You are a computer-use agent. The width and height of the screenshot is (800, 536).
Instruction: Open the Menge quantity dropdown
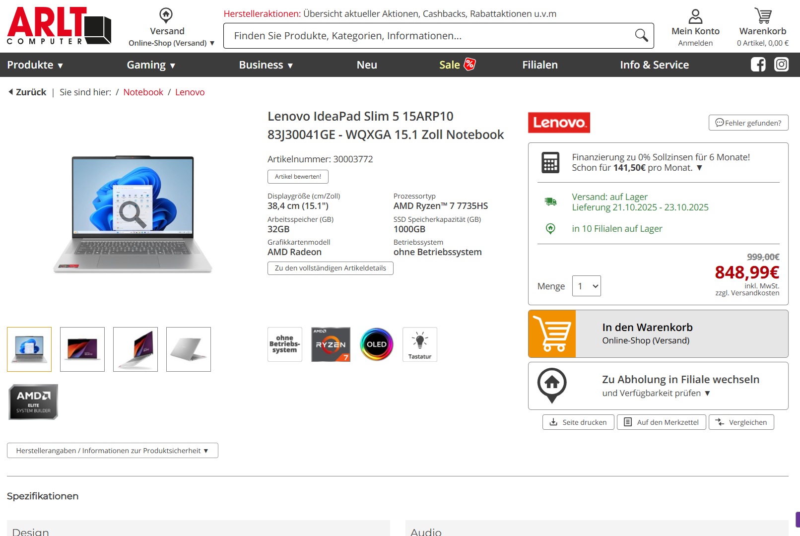(x=587, y=286)
